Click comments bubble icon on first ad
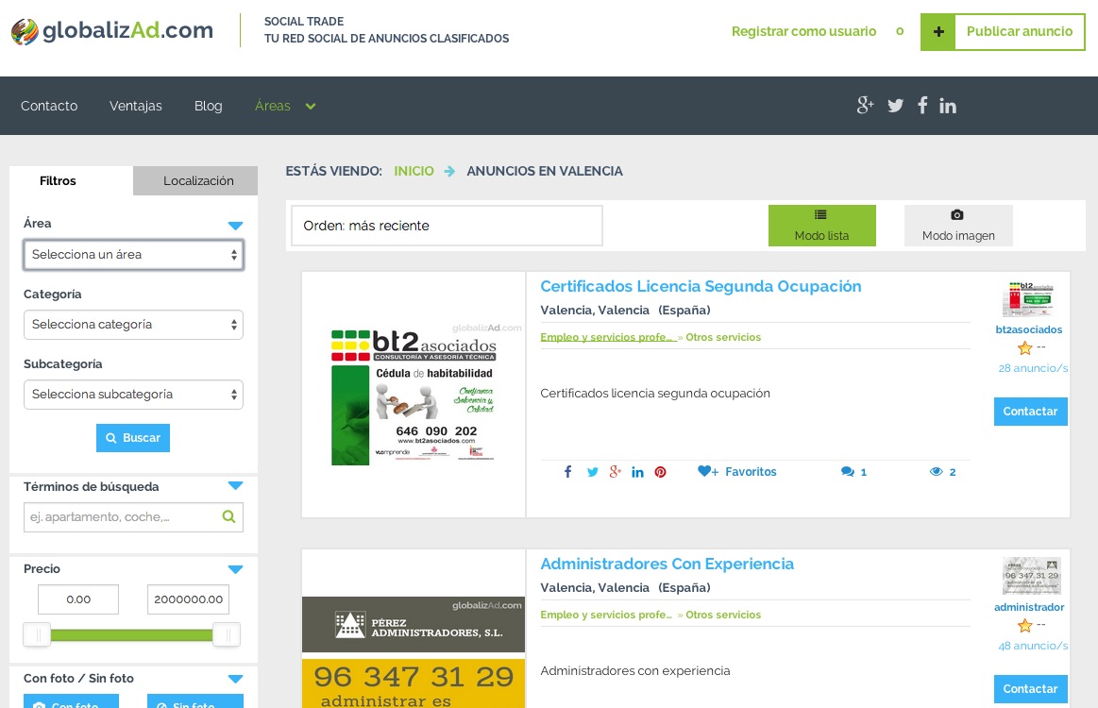 coord(848,472)
